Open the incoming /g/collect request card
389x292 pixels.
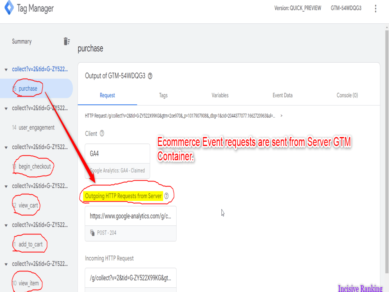click(130, 280)
